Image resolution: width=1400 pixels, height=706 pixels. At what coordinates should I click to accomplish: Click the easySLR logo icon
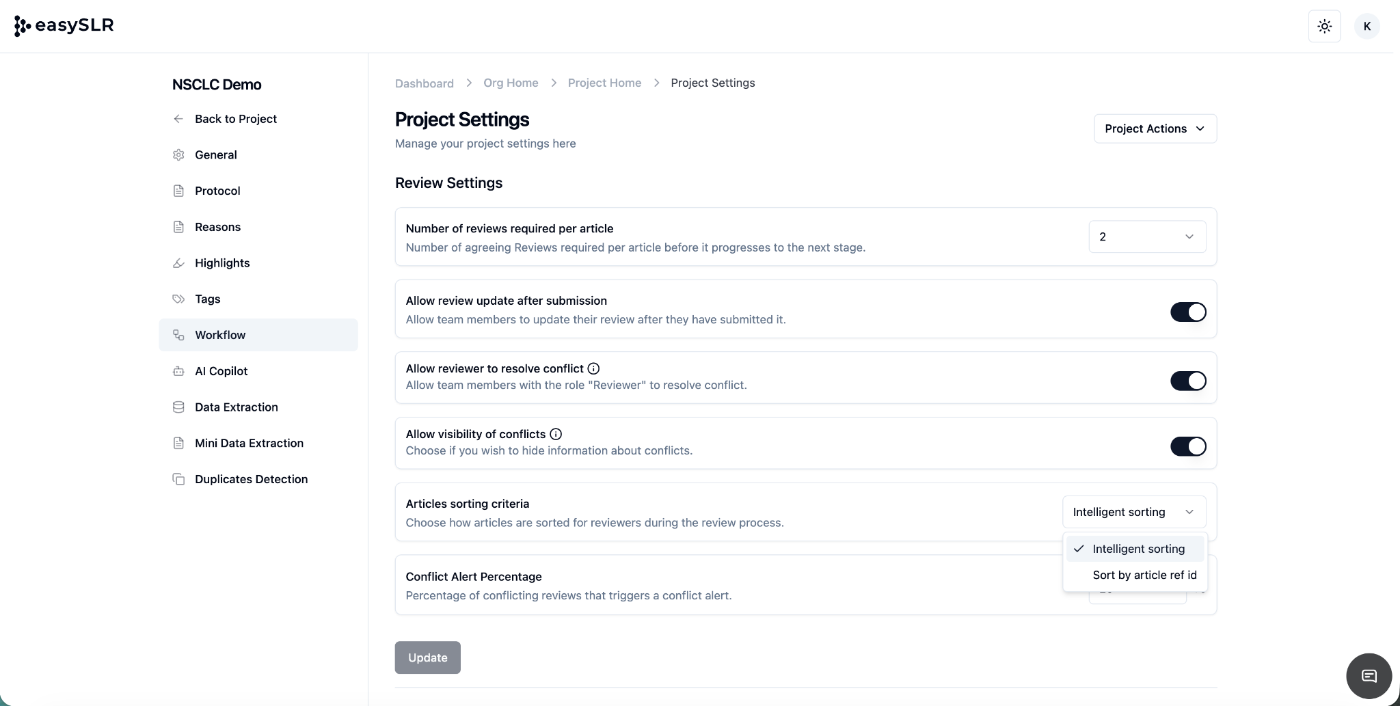pyautogui.click(x=22, y=26)
